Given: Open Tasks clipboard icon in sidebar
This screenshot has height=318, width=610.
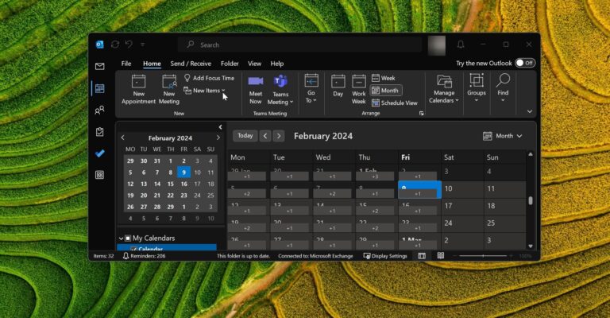Looking at the screenshot, I should coord(99,132).
